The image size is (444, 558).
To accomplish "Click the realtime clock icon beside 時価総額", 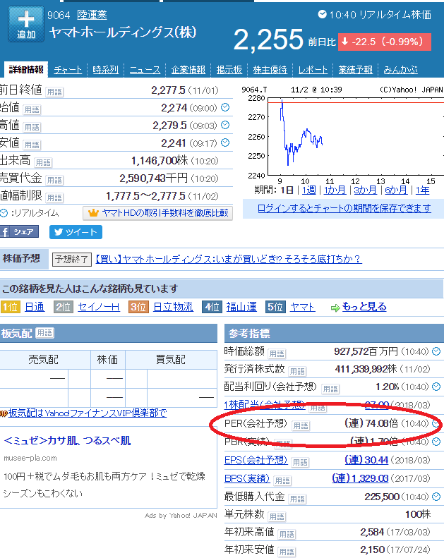I will pos(436,351).
